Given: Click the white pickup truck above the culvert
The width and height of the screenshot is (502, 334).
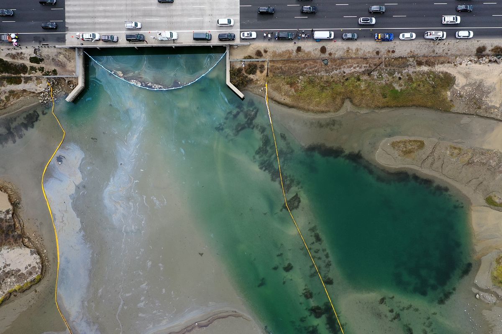Looking at the screenshot, I should [x=167, y=36].
